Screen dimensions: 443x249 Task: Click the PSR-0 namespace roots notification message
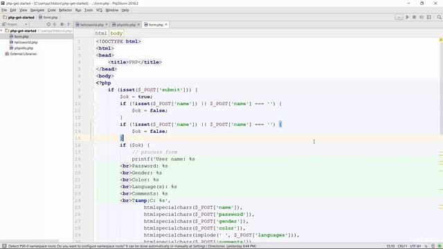point(132,246)
